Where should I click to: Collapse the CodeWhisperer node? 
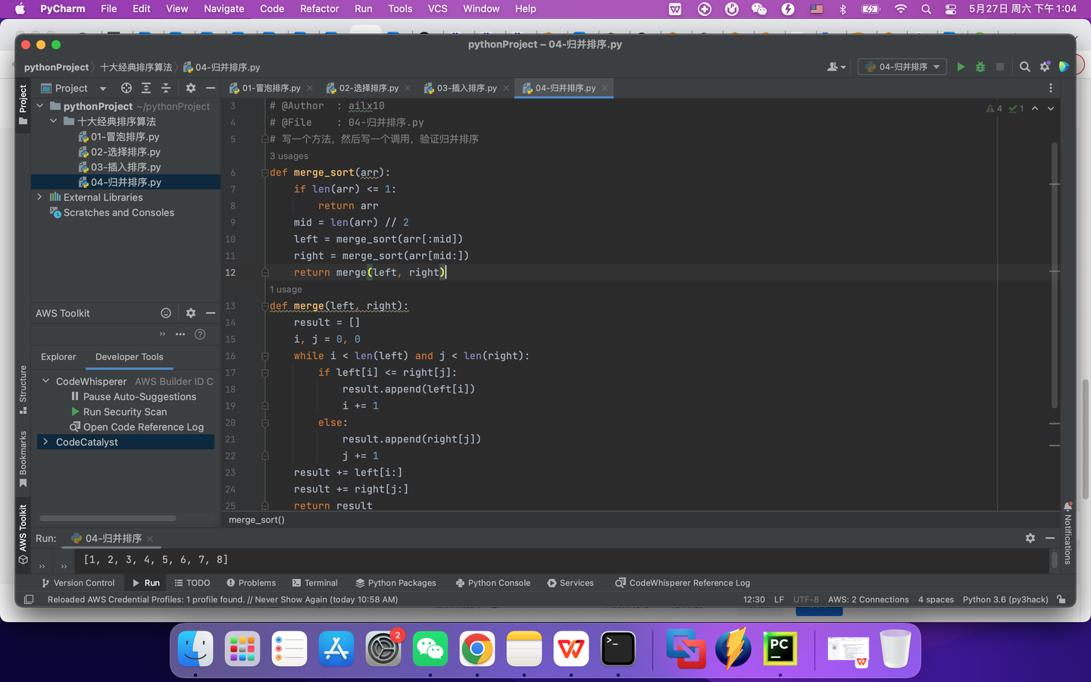tap(46, 381)
